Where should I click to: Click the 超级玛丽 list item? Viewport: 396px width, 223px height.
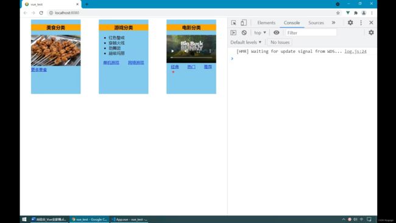coord(117,53)
